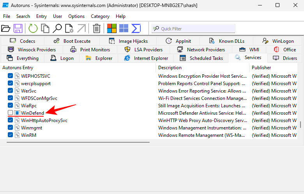Toggle the colorful Windows logo filter icon
The height and width of the screenshot is (194, 304).
(x=112, y=28)
